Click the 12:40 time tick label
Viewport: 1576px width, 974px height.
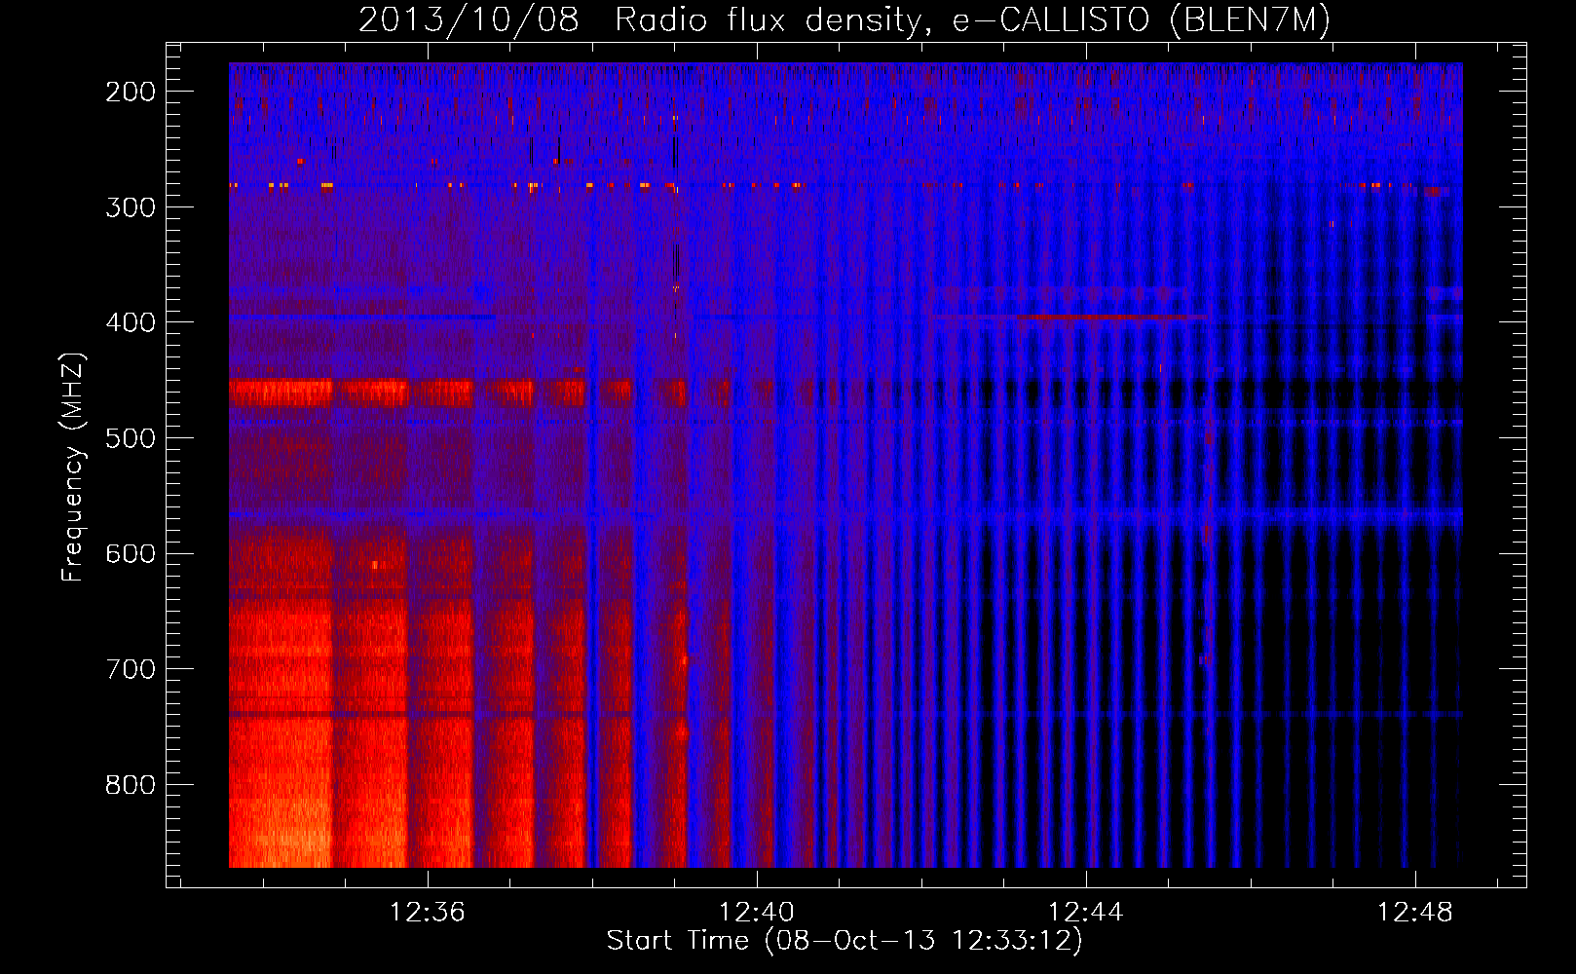(757, 913)
